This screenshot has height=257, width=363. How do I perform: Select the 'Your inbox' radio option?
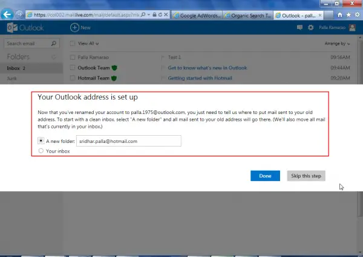41,151
